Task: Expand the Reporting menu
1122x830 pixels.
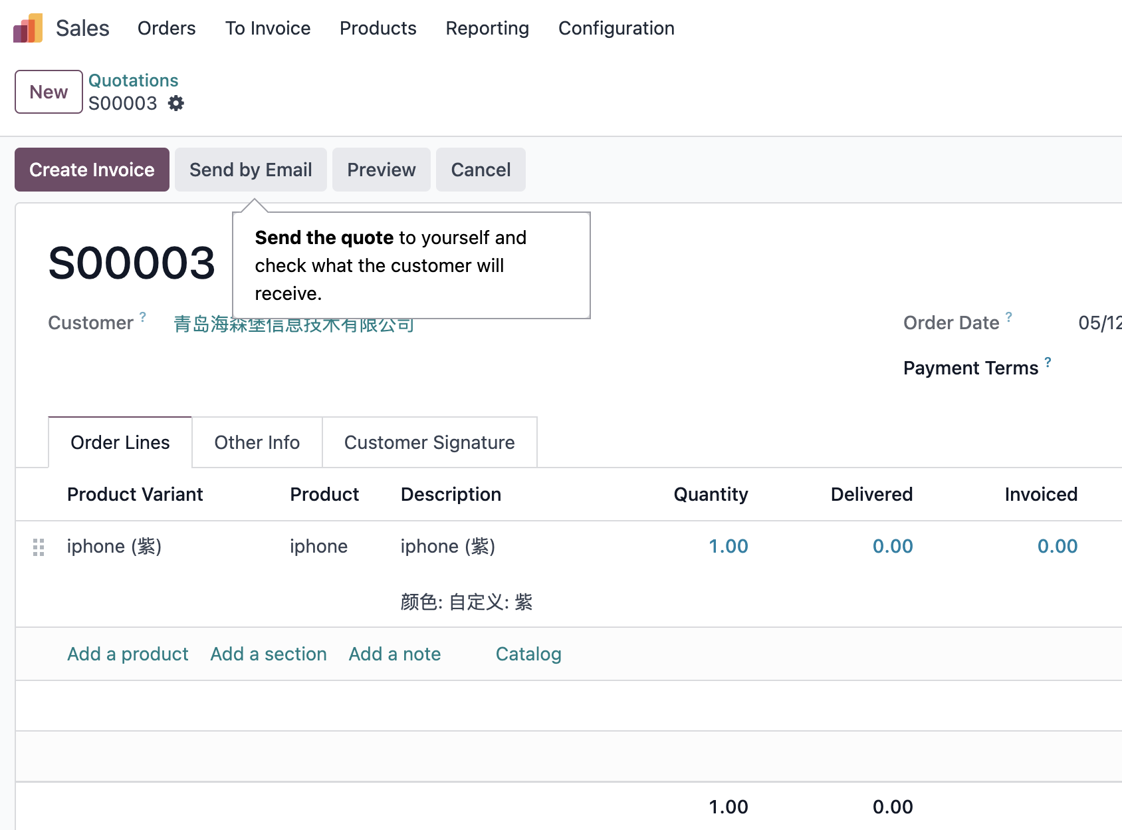Action: [487, 28]
